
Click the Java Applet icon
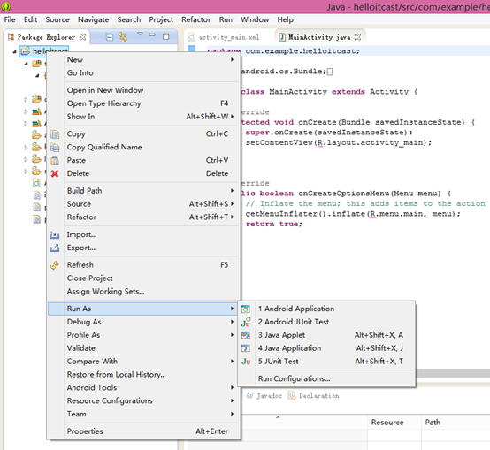[246, 335]
